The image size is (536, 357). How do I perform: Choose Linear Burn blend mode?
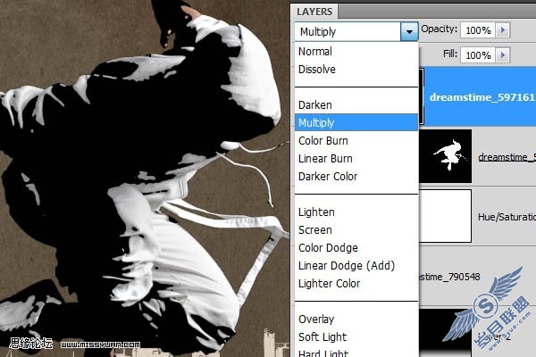[x=356, y=159]
